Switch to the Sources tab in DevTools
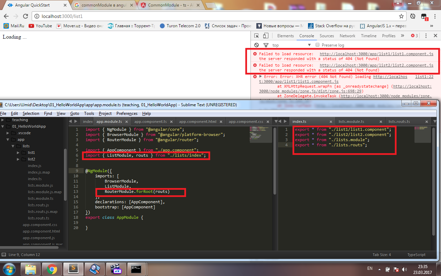Screen dimensions: 441x276 tap(327, 36)
